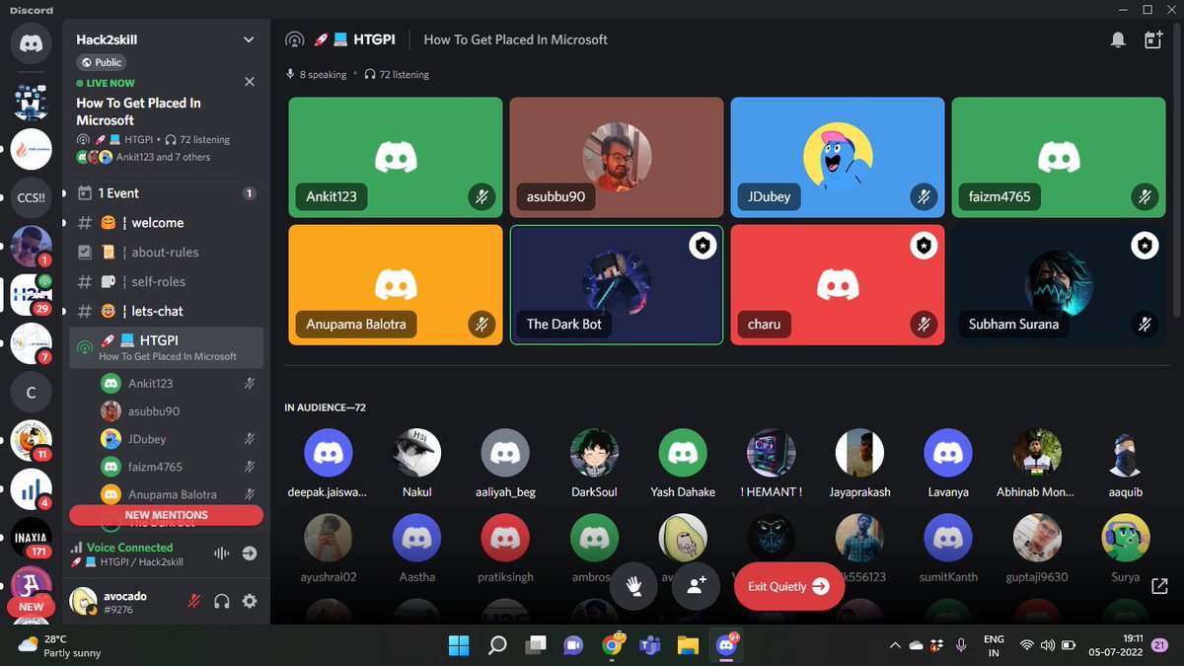Open noise suppression icon beside Voice Connected

(222, 554)
